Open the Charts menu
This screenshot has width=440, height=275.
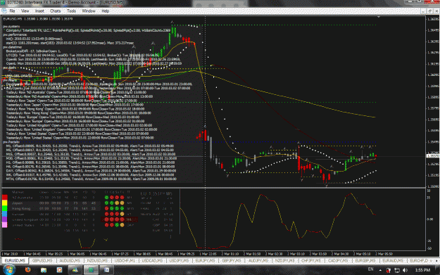tap(56, 11)
